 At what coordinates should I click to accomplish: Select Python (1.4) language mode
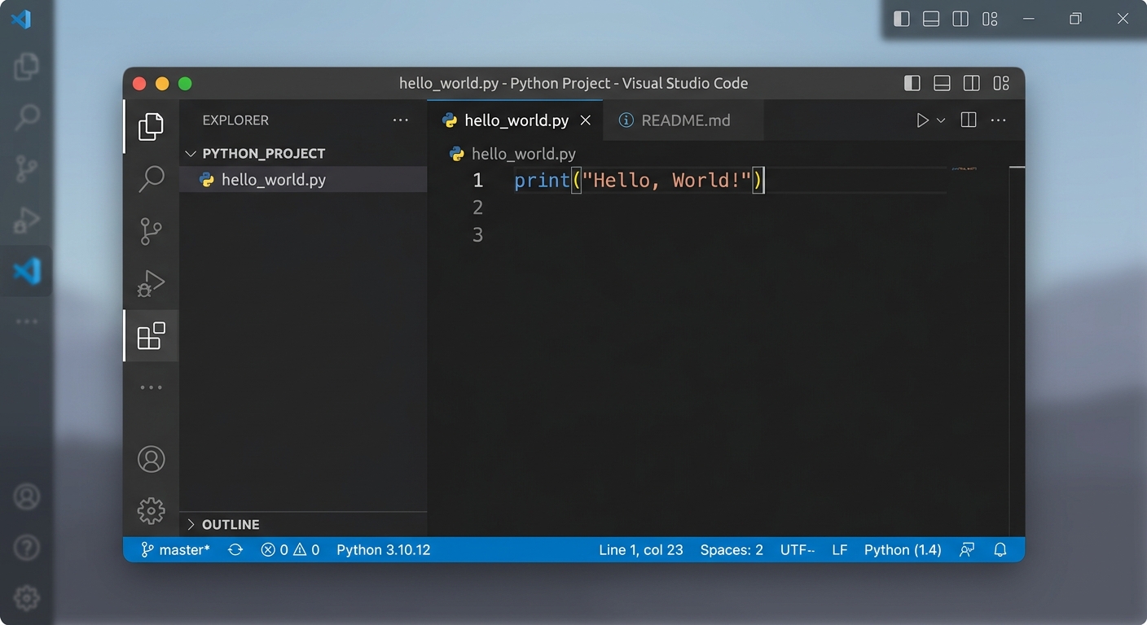coord(903,550)
